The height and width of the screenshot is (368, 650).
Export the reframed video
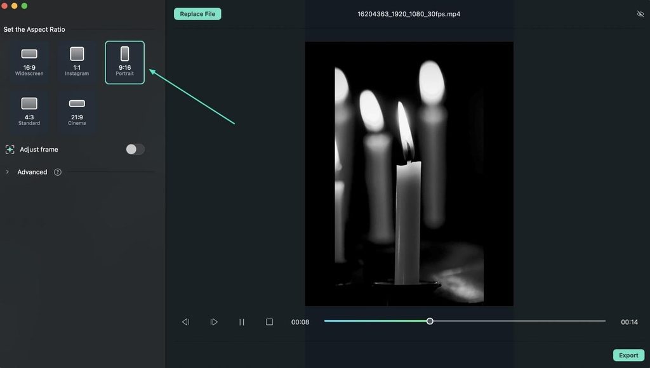pyautogui.click(x=628, y=355)
